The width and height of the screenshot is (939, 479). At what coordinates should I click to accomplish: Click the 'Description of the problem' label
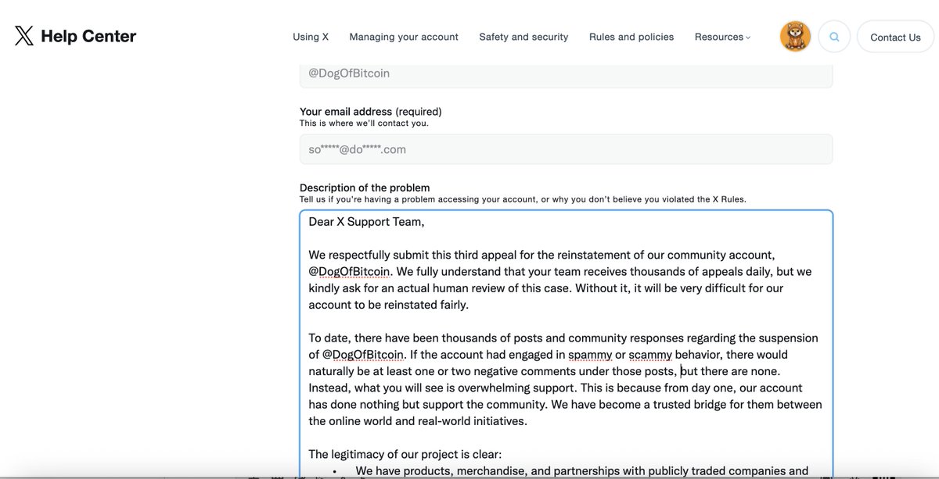tap(365, 188)
